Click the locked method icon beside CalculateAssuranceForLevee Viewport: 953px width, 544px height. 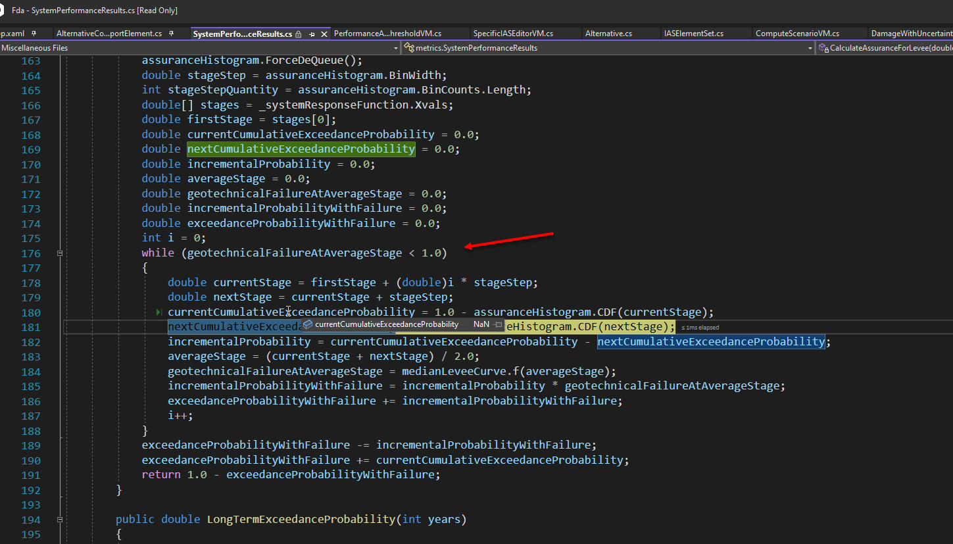click(x=822, y=47)
